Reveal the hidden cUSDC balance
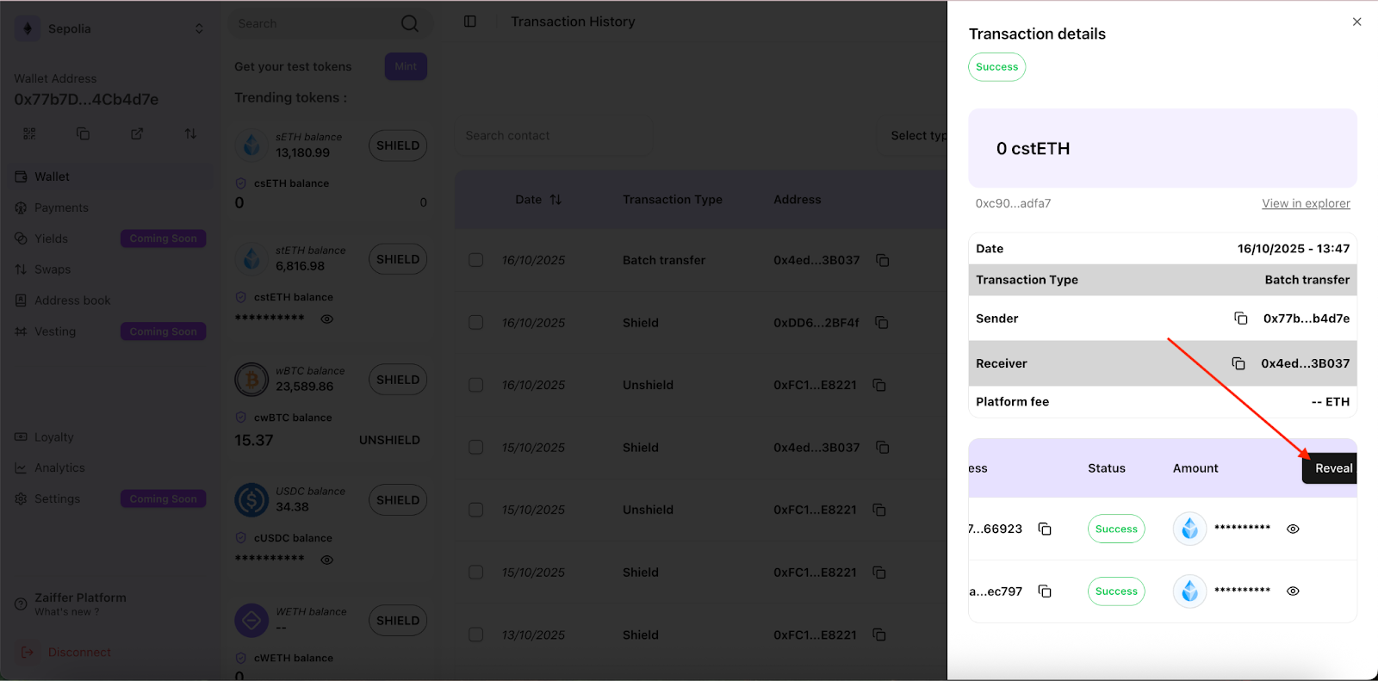The image size is (1378, 681). pyautogui.click(x=327, y=560)
